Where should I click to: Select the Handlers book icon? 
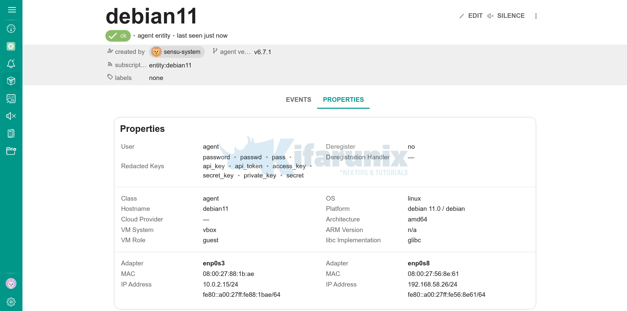11,133
